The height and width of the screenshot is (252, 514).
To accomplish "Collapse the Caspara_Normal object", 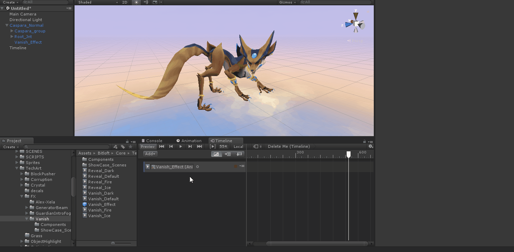I will tap(7, 25).
